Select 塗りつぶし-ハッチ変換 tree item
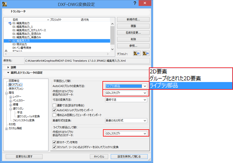The height and width of the screenshot is (163, 233). point(28,116)
